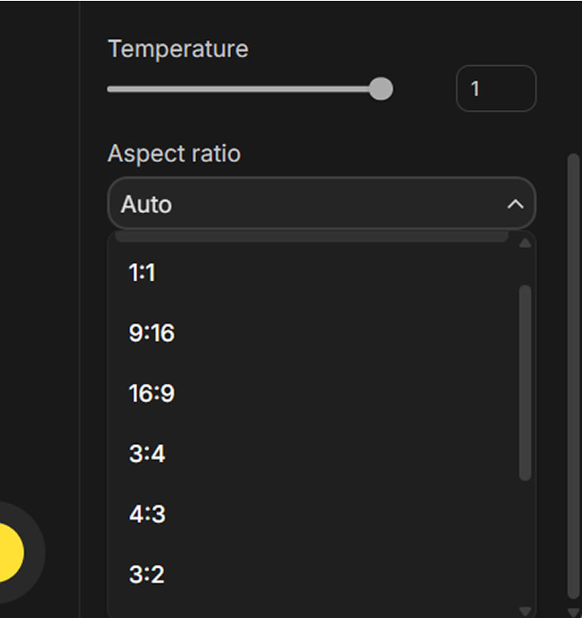Image resolution: width=582 pixels, height=618 pixels.
Task: Click the partially hidden highlighted option above 1:1
Action: click(x=311, y=237)
